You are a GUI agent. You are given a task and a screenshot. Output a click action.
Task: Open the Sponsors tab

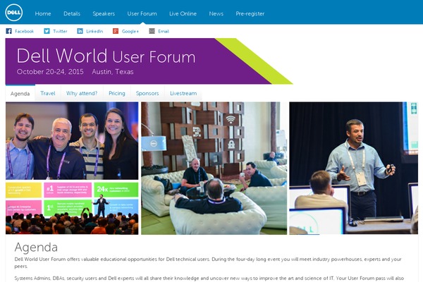click(147, 93)
